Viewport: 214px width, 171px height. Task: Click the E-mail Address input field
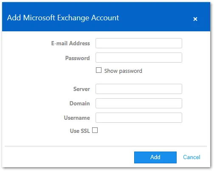pos(139,43)
